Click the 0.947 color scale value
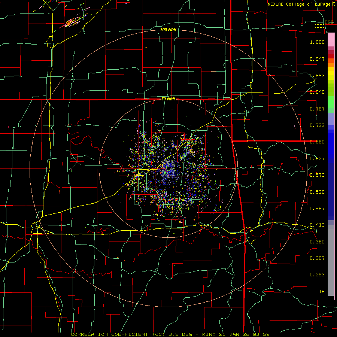Screen dimensions: 337x337 pyautogui.click(x=317, y=59)
